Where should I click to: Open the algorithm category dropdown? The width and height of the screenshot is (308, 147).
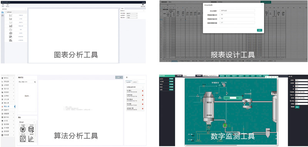pyautogui.click(x=27, y=122)
